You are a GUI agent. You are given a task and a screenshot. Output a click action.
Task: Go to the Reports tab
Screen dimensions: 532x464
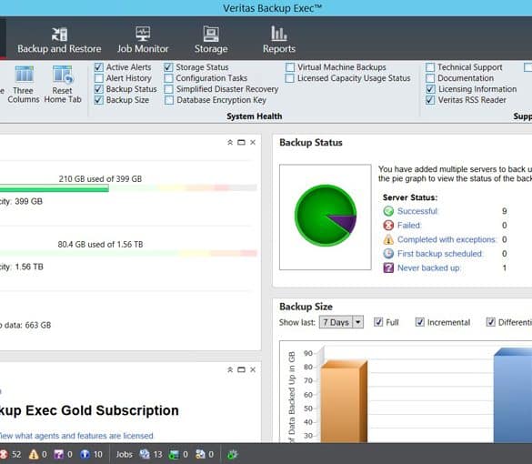point(279,40)
